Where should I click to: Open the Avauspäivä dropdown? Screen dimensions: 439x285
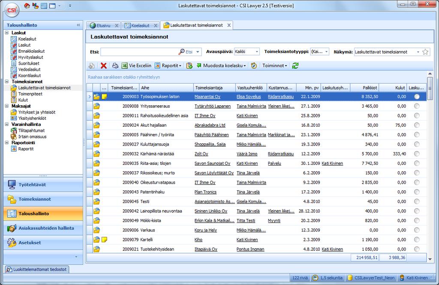pos(256,52)
